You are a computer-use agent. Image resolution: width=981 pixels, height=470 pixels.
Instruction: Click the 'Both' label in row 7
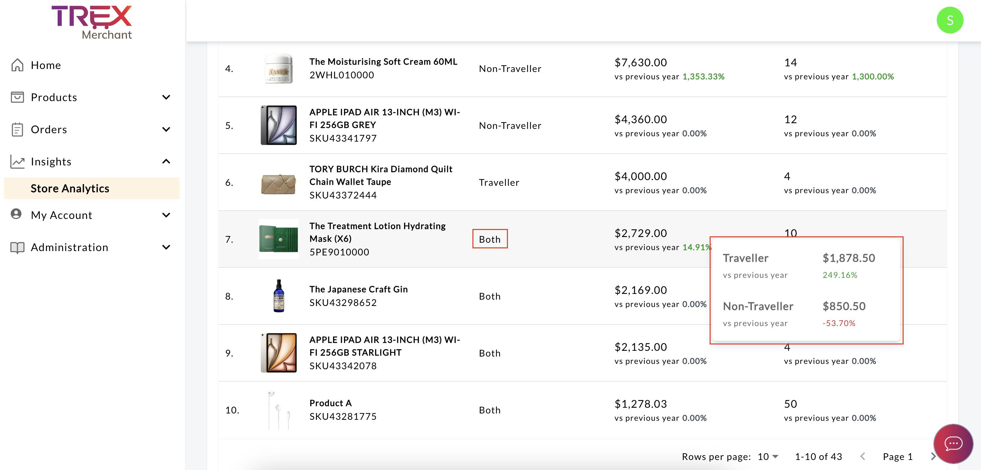[490, 239]
